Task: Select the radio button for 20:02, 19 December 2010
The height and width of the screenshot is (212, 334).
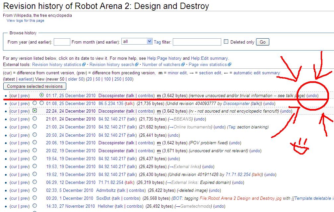Action: [x=35, y=150]
